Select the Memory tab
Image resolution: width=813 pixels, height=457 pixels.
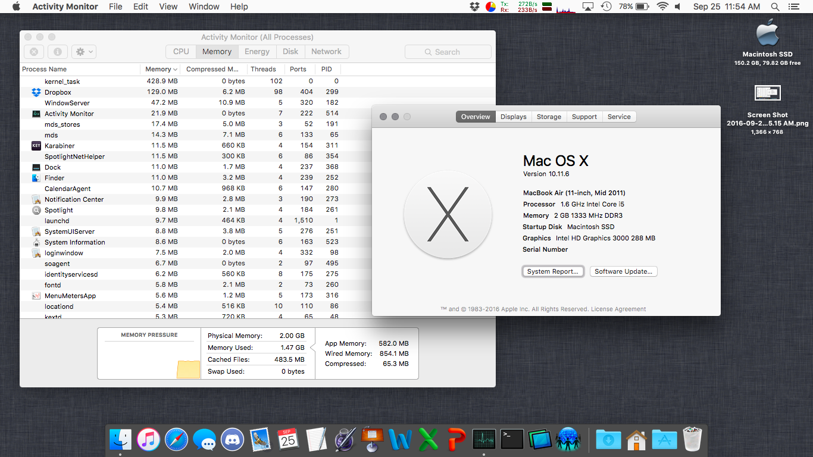(x=217, y=52)
